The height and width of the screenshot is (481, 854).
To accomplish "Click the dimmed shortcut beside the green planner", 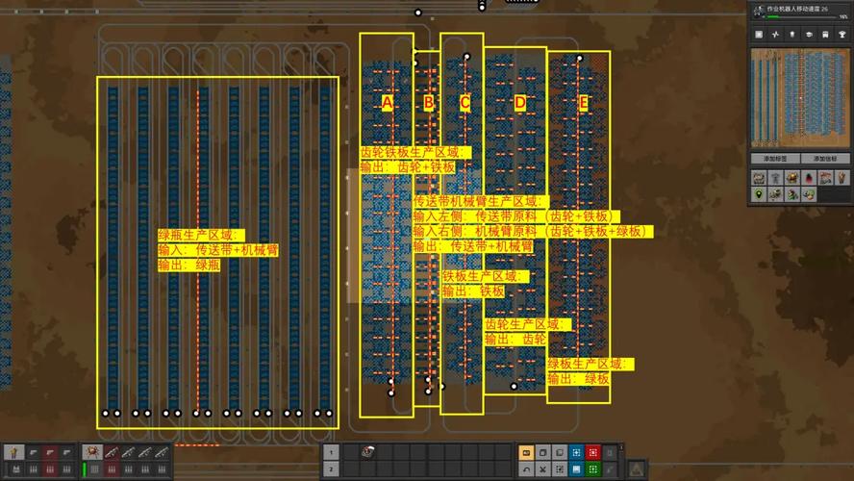I will 610,469.
